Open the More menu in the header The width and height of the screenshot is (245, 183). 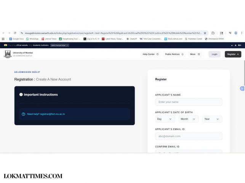[195, 54]
